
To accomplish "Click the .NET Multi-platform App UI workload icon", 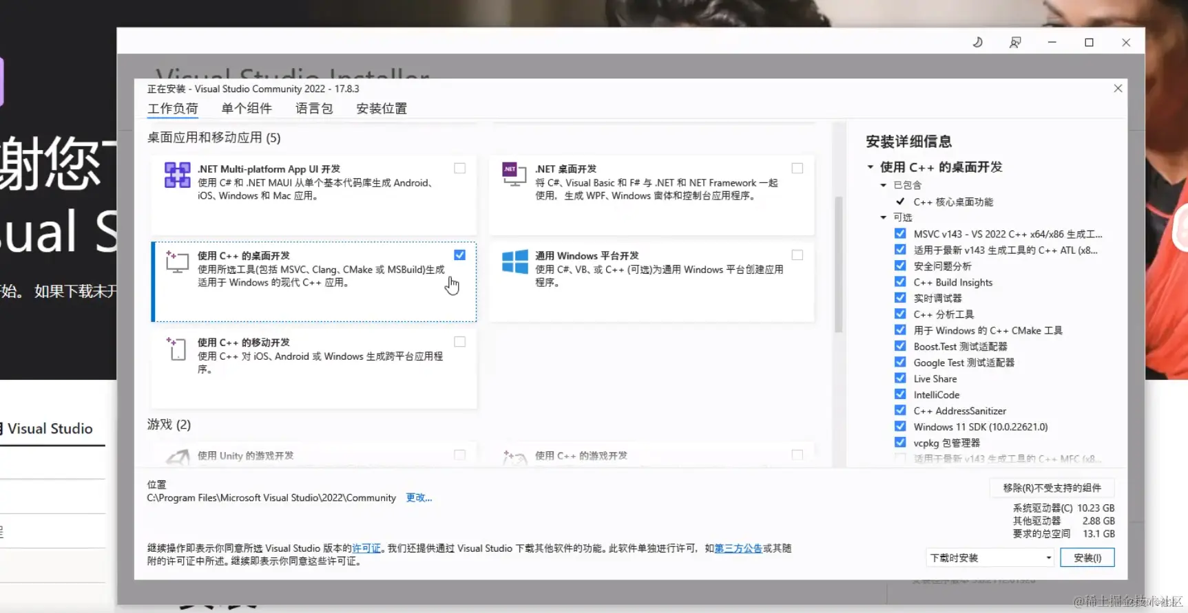I will [x=177, y=175].
